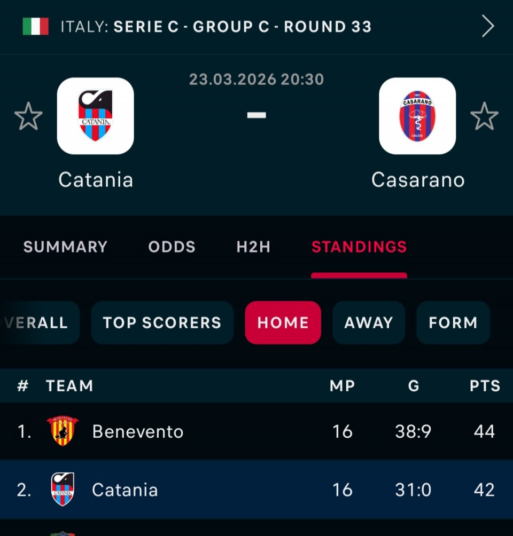Select the Away standings filter

[x=368, y=322]
